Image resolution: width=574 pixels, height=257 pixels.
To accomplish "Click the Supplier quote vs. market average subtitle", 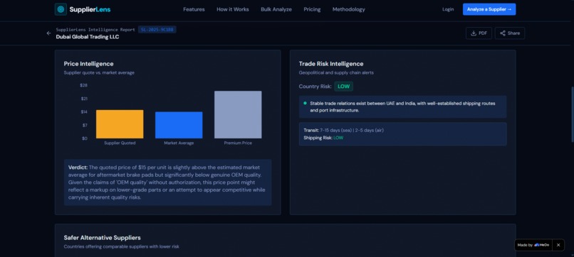I will tap(99, 72).
